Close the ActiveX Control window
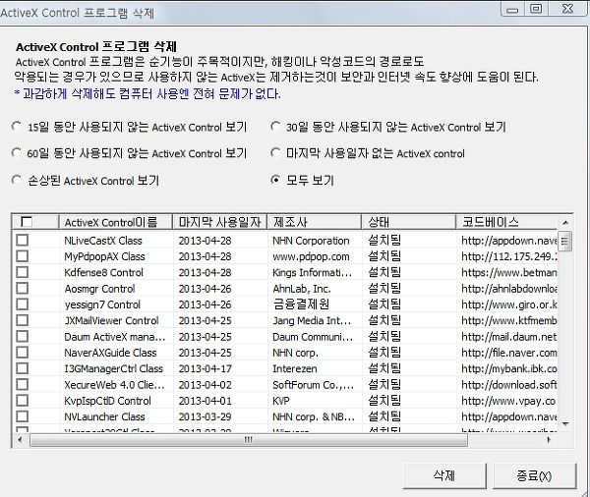The height and width of the screenshot is (497, 590). tap(567, 9)
